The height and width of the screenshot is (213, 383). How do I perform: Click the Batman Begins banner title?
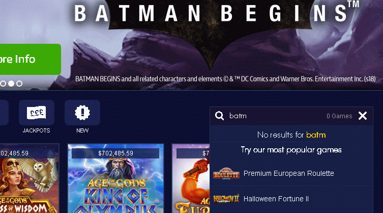point(216,13)
